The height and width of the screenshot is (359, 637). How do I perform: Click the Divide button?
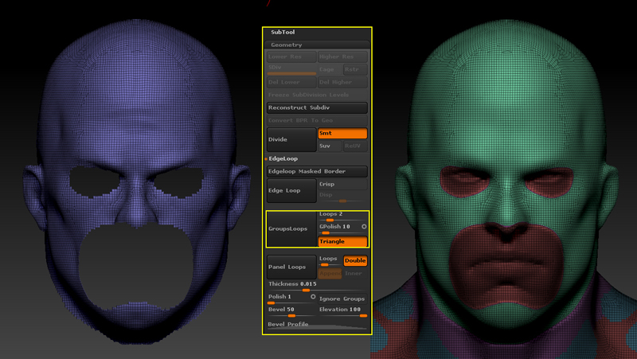click(x=291, y=140)
